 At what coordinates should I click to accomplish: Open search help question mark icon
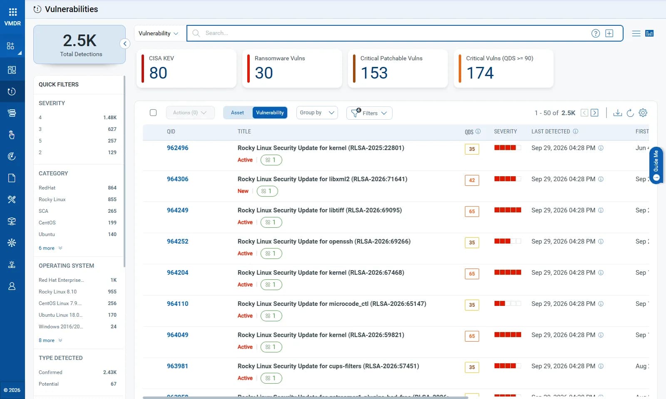tap(596, 33)
